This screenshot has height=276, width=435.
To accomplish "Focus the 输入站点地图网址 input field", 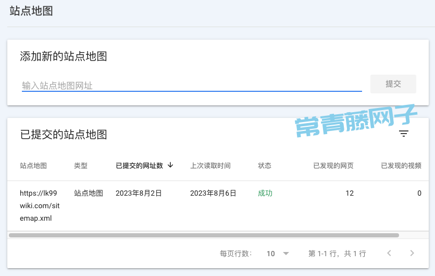I will click(192, 86).
